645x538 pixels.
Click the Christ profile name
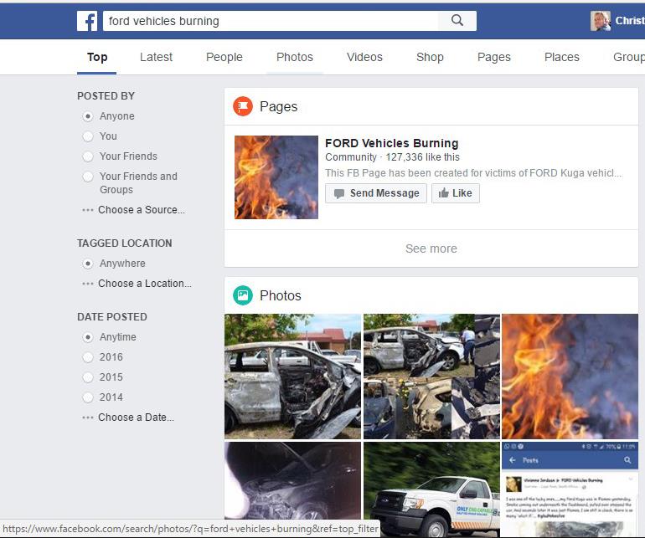[630, 21]
